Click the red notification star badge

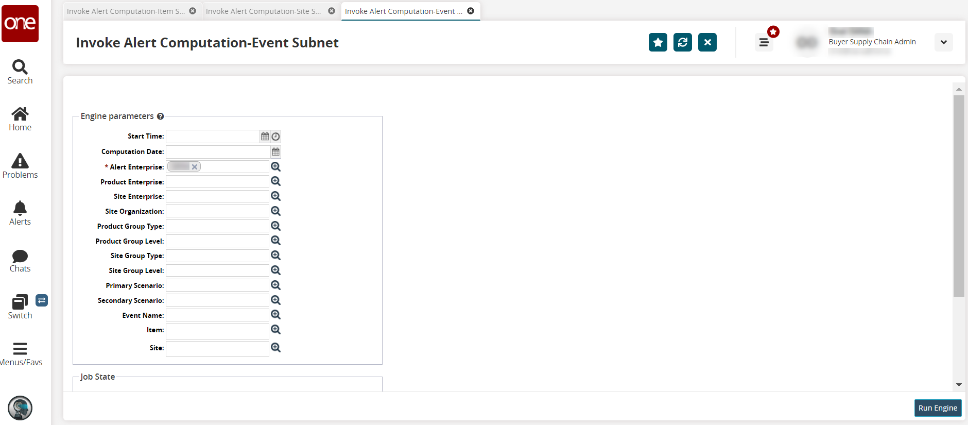click(x=773, y=32)
